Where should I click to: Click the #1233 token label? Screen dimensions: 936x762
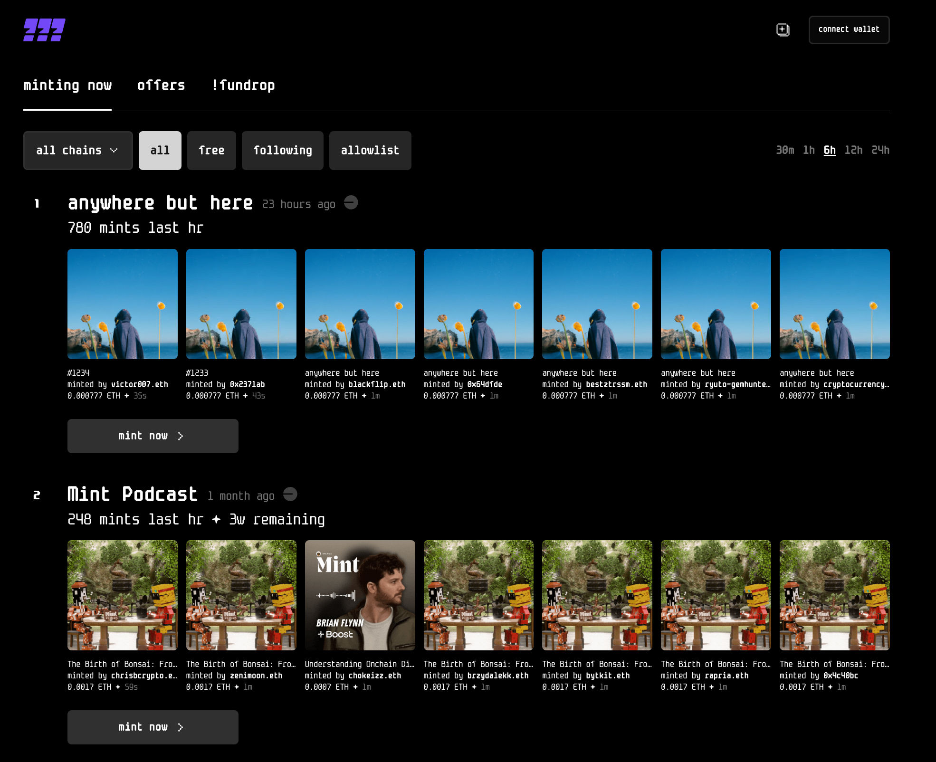[x=197, y=373]
